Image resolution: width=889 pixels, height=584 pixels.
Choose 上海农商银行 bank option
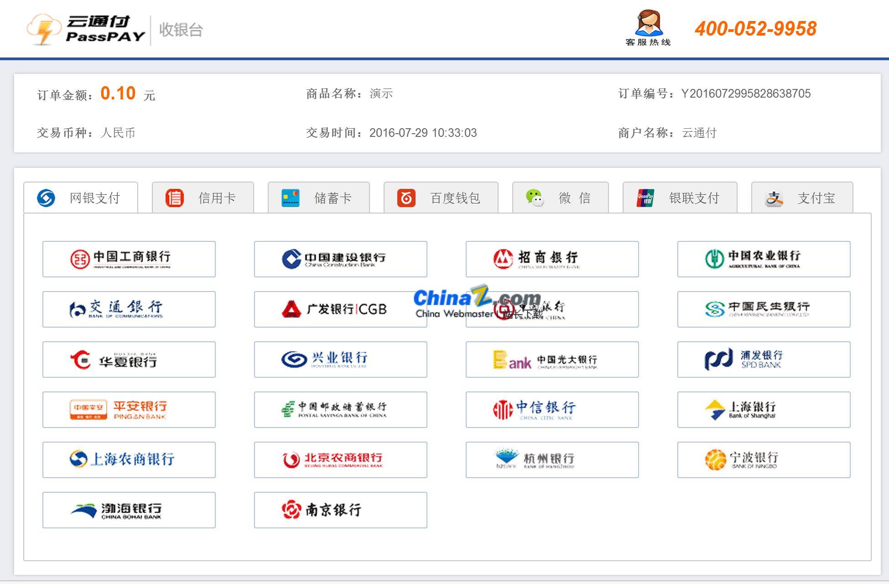(129, 460)
